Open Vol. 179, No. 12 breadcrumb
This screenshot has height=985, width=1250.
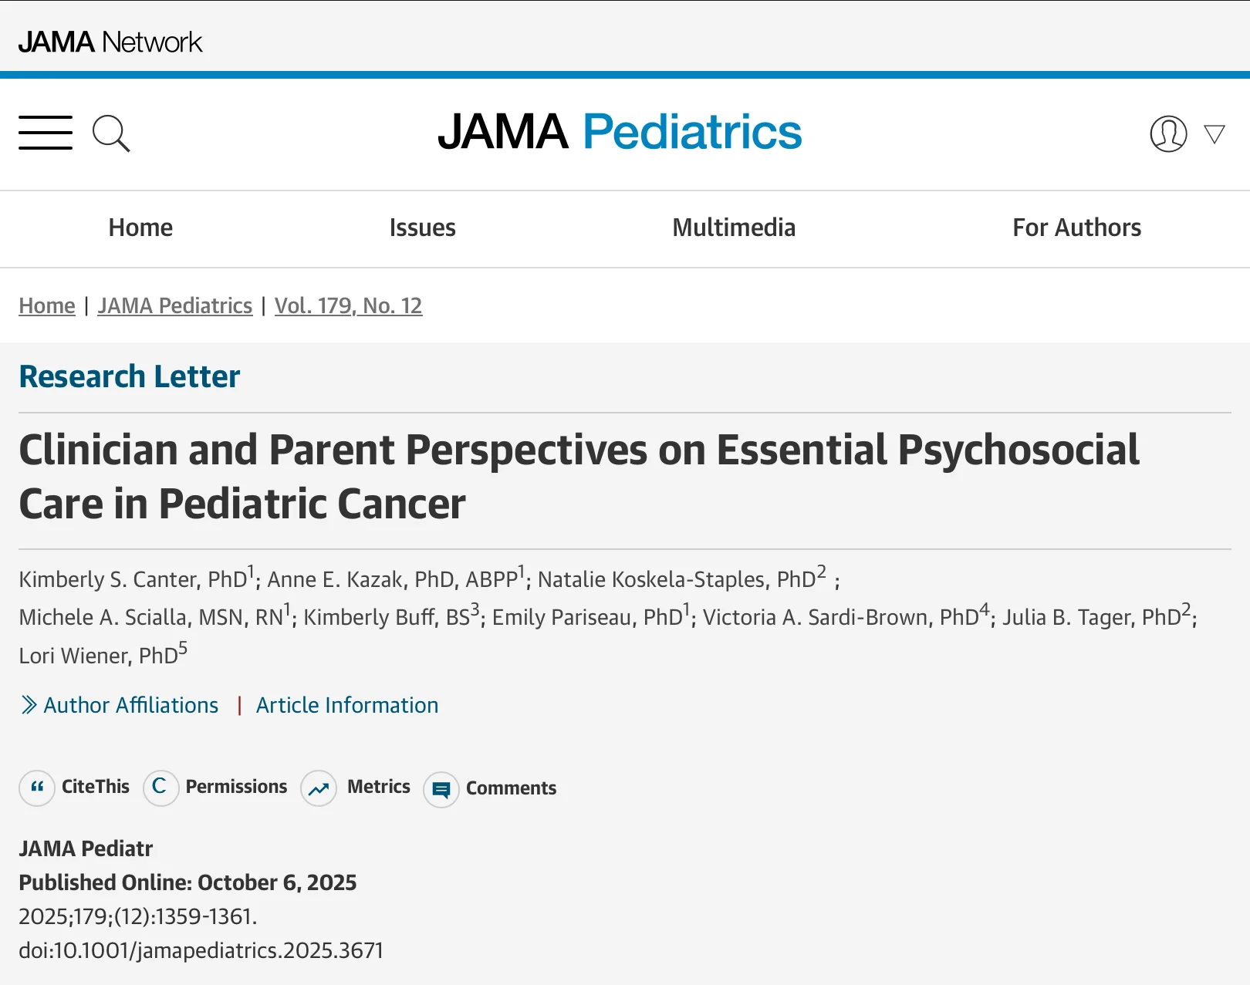[x=349, y=305]
